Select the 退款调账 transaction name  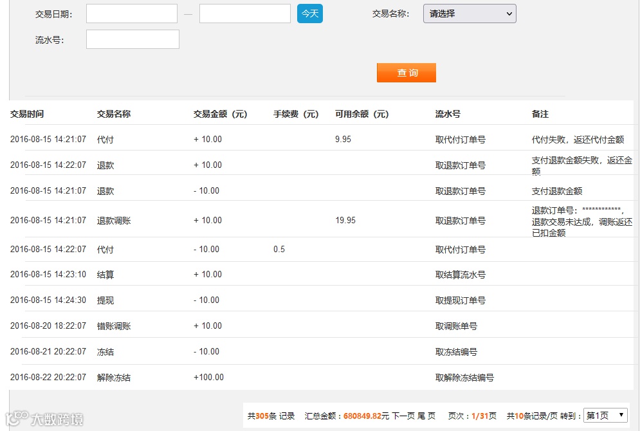[113, 221]
